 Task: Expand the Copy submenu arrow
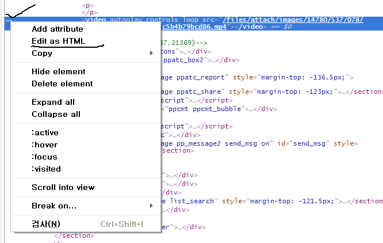(x=151, y=53)
